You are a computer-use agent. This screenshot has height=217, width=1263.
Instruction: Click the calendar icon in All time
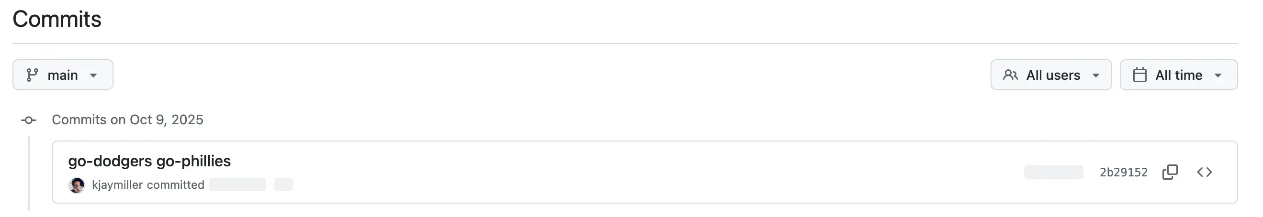tap(1140, 75)
